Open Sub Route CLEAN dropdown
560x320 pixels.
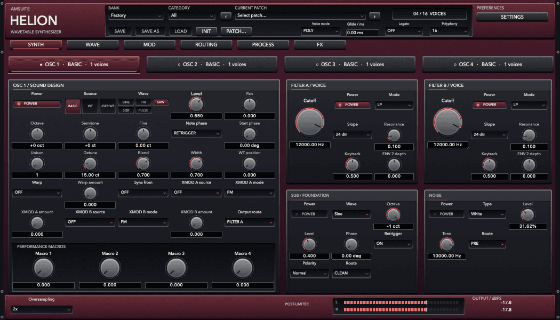tap(351, 274)
